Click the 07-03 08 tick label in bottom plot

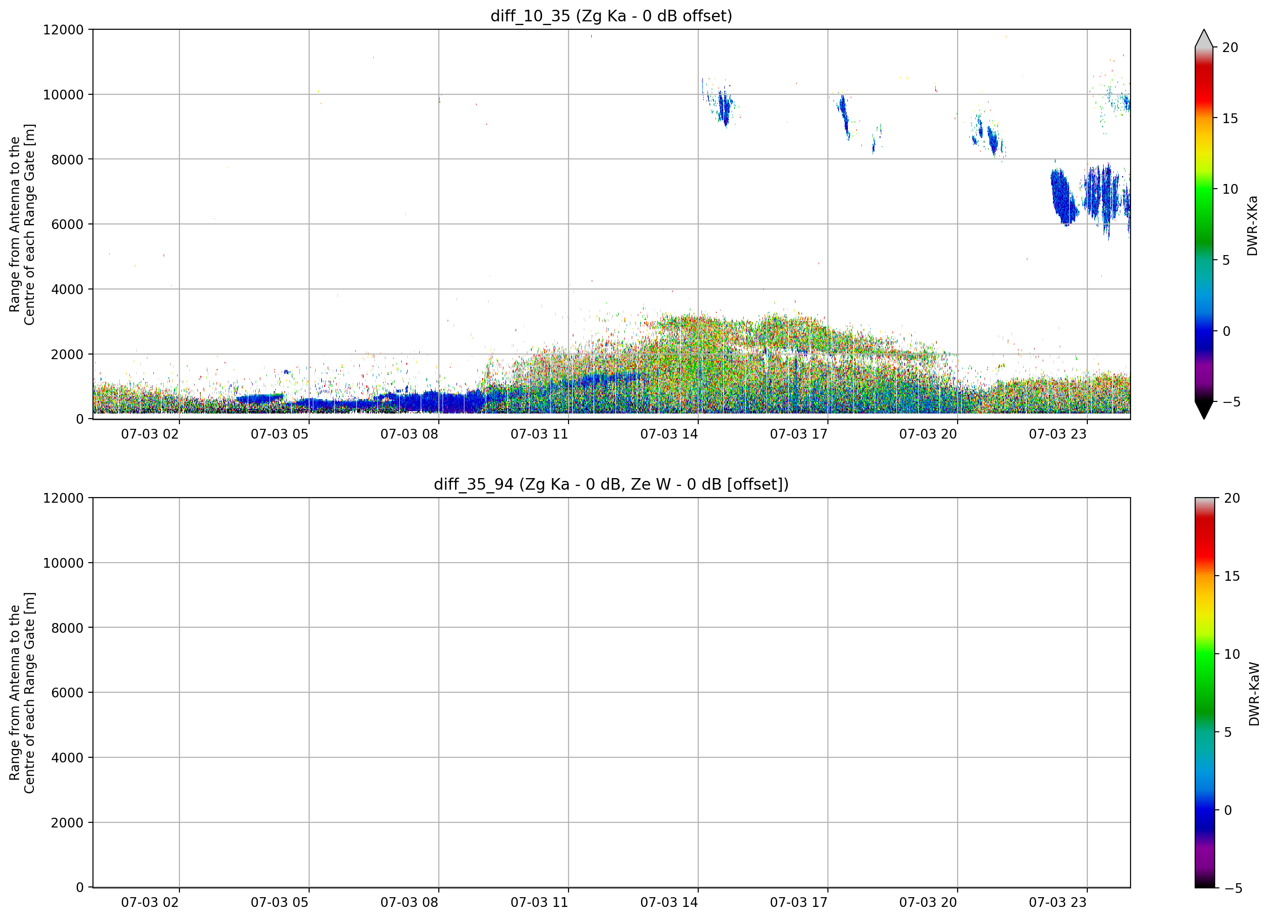coord(410,903)
